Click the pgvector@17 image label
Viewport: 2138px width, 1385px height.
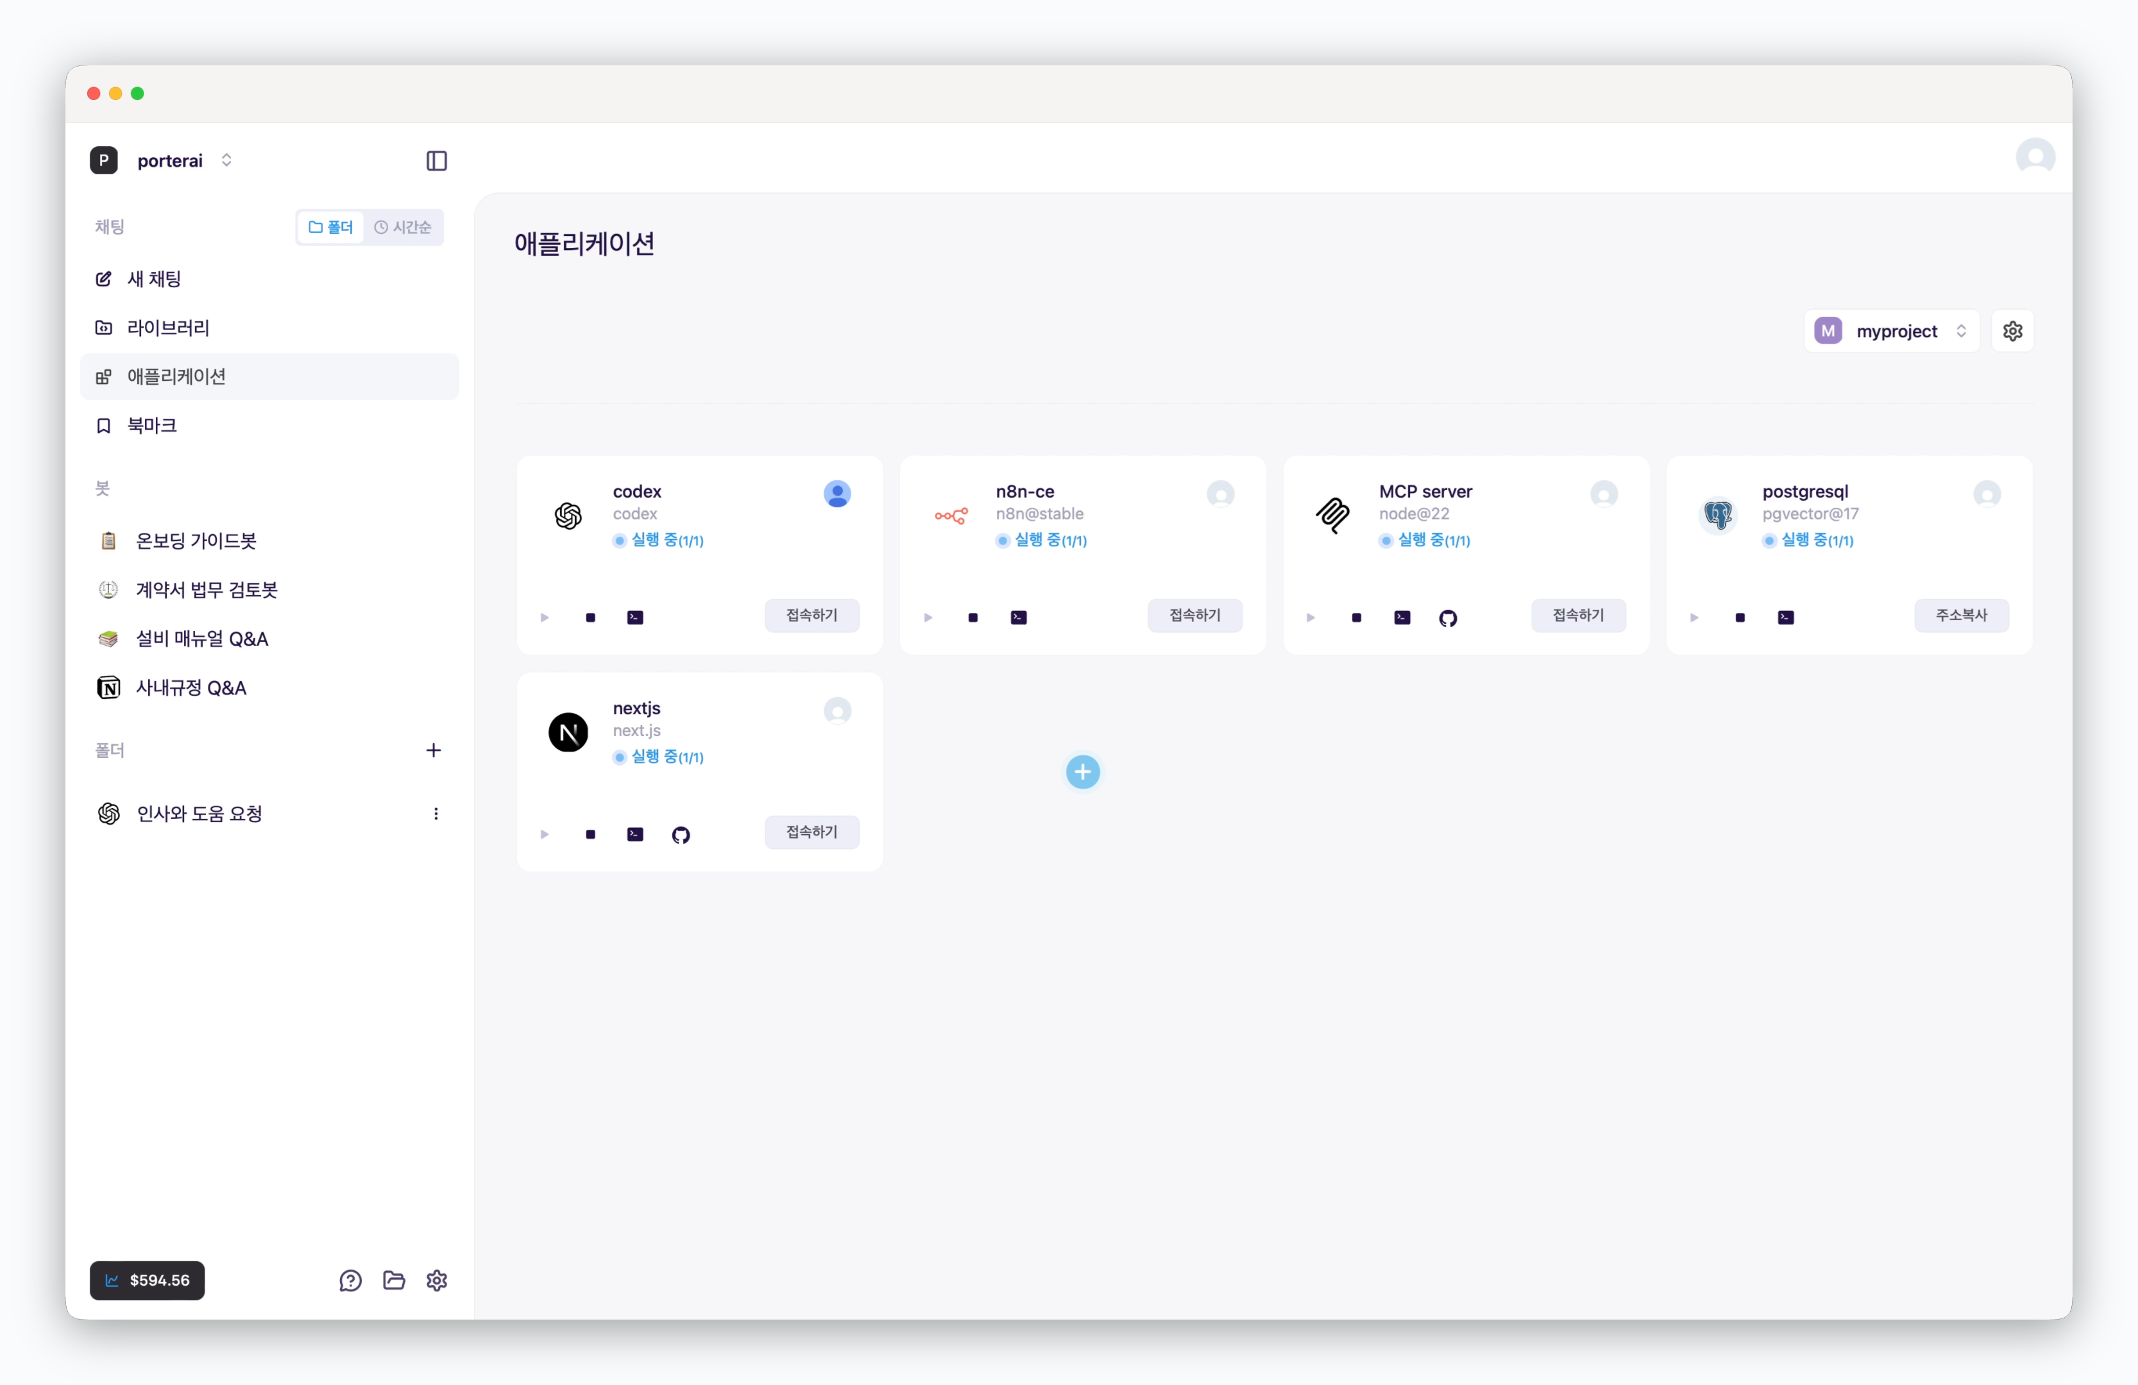click(x=1810, y=515)
